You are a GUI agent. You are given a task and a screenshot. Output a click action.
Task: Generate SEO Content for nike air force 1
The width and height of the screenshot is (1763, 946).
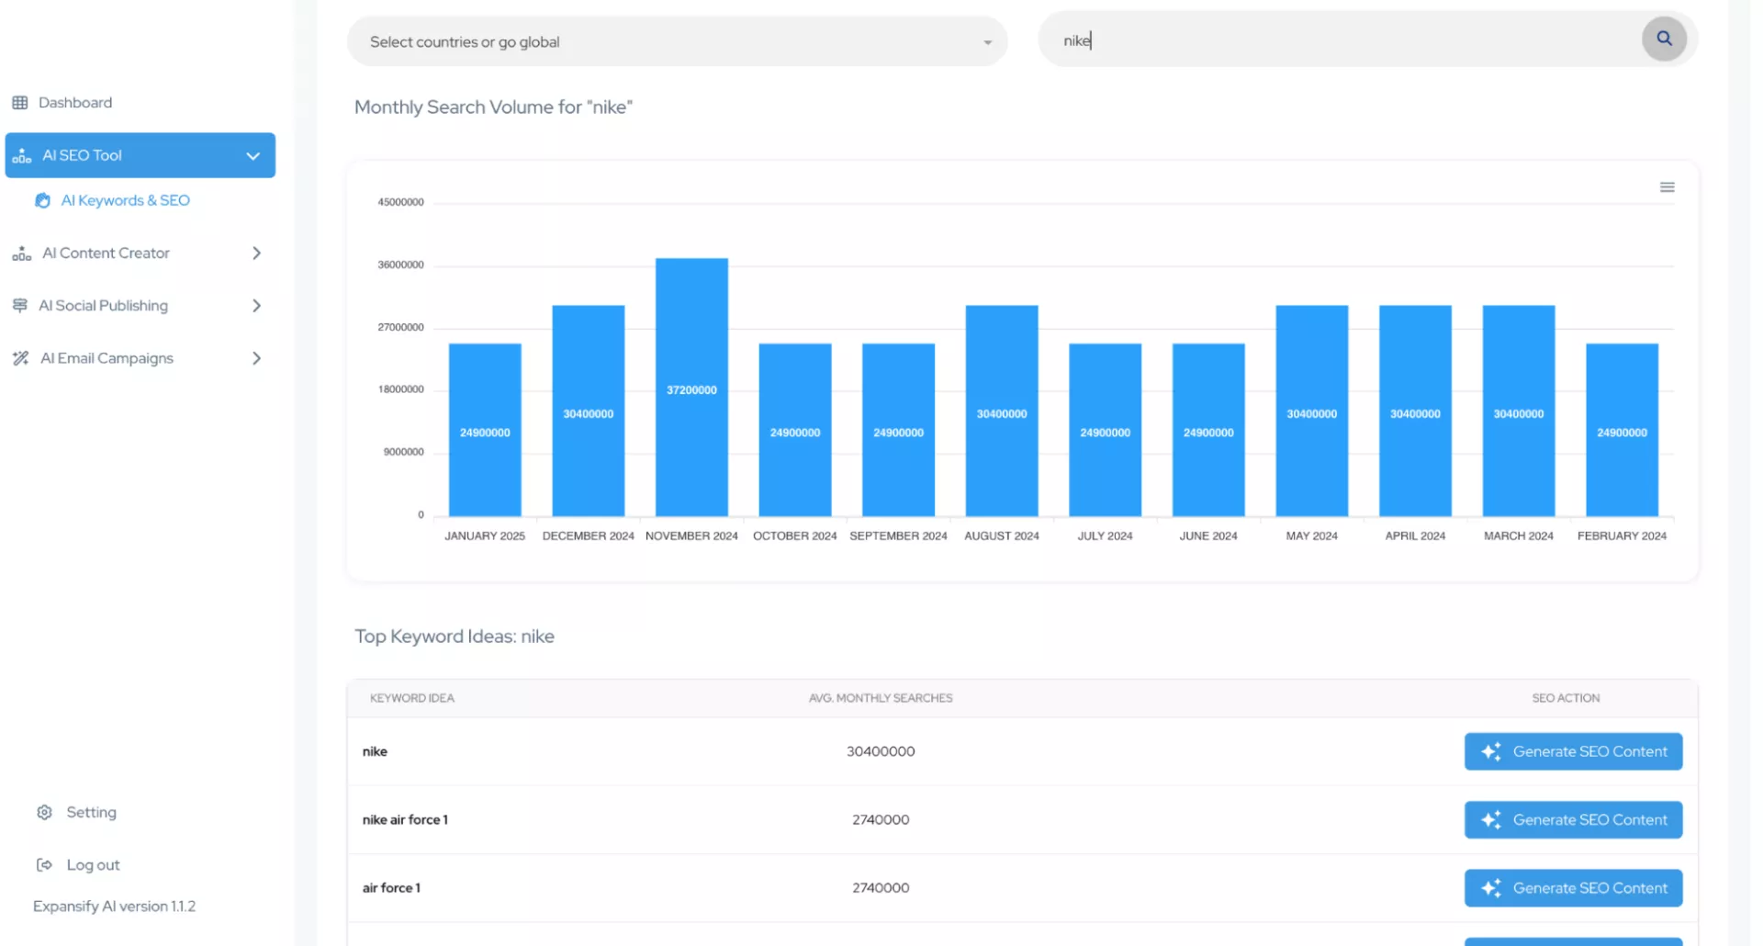[x=1572, y=819]
